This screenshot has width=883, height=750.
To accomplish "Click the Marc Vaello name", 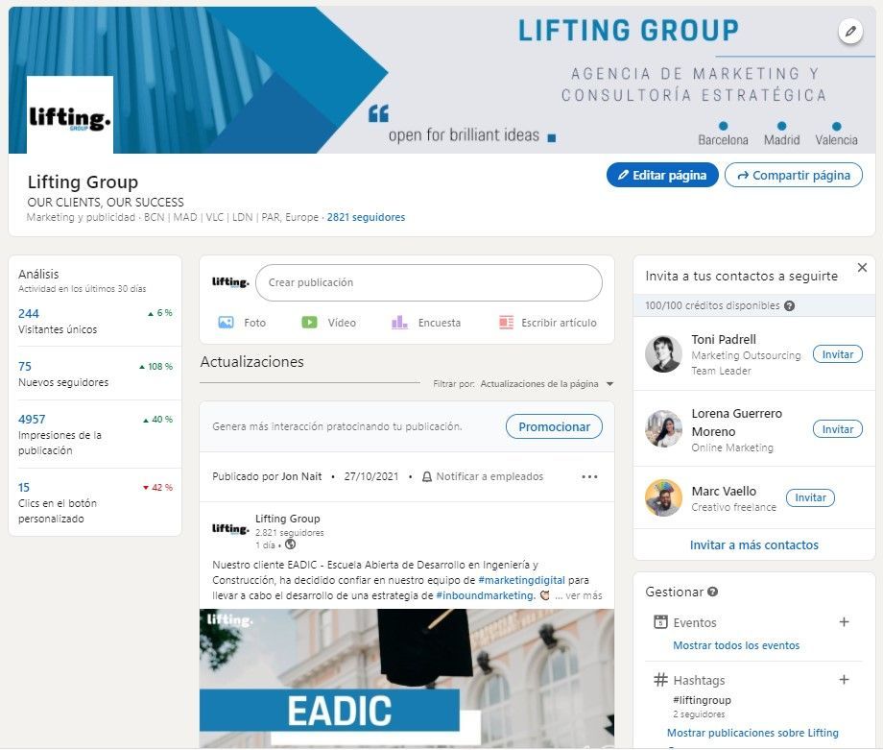I will [x=724, y=491].
